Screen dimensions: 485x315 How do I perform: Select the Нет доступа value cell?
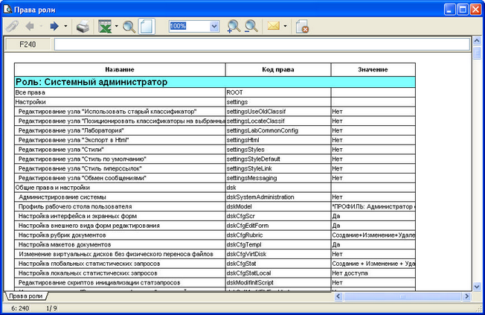373,273
